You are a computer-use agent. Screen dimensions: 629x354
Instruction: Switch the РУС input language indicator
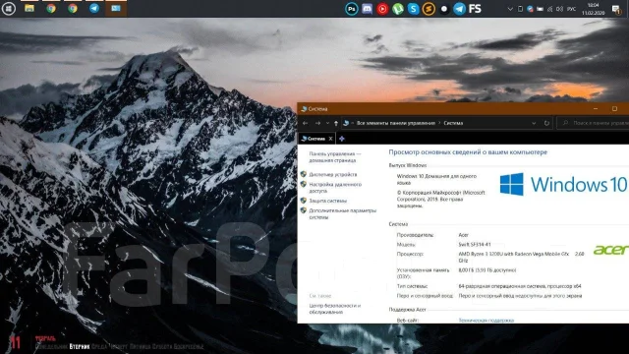click(x=572, y=9)
